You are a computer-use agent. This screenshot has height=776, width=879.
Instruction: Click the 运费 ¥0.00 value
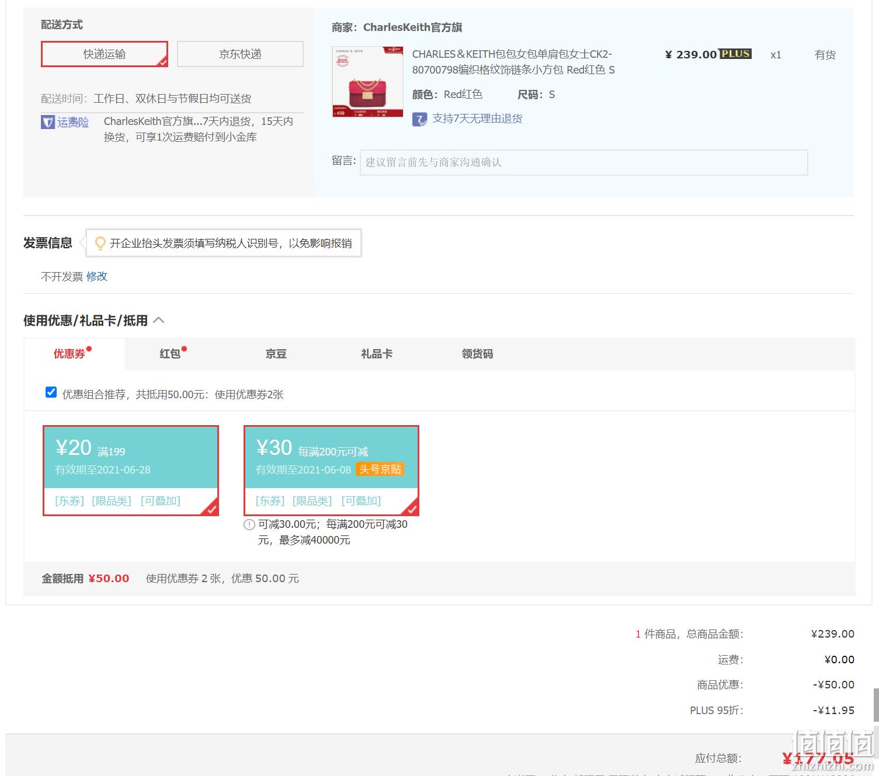coord(839,659)
